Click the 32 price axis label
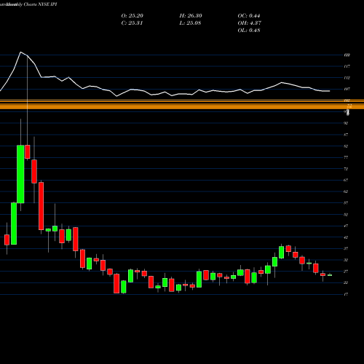This screenshot has width=364, height=364. [x=346, y=260]
